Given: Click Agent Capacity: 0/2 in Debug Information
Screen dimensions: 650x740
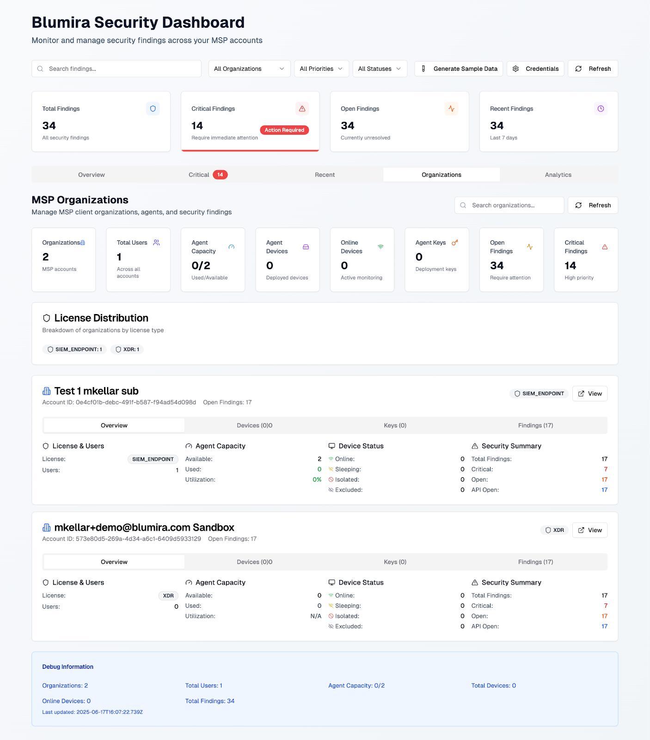Looking at the screenshot, I should point(356,686).
